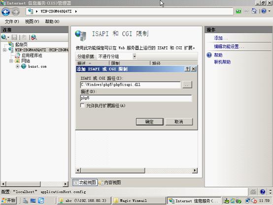Open the help icon in top toolbar
The image size is (273, 205).
(x=264, y=11)
